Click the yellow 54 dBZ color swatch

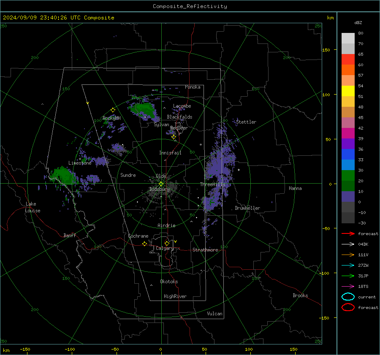(348, 91)
